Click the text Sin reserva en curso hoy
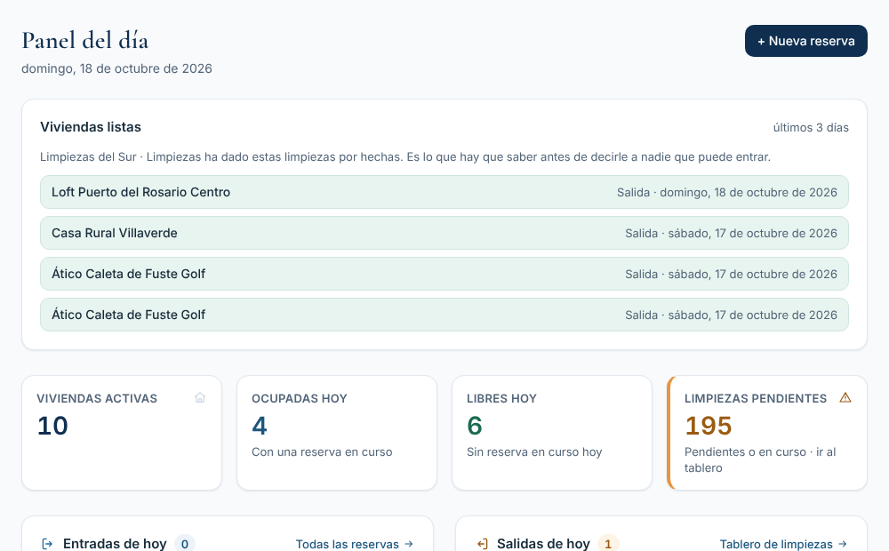Screen dimensions: 889x551 (x=534, y=451)
